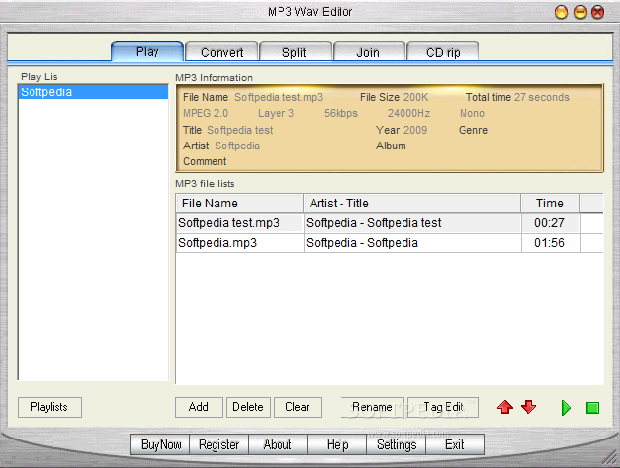Start playback with the green play button
The width and height of the screenshot is (620, 468).
click(566, 408)
